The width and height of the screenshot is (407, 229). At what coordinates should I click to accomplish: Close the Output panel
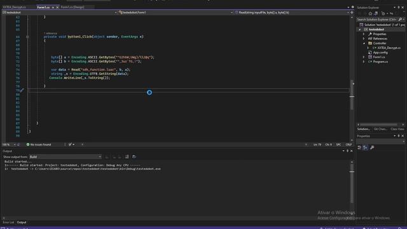click(x=352, y=151)
